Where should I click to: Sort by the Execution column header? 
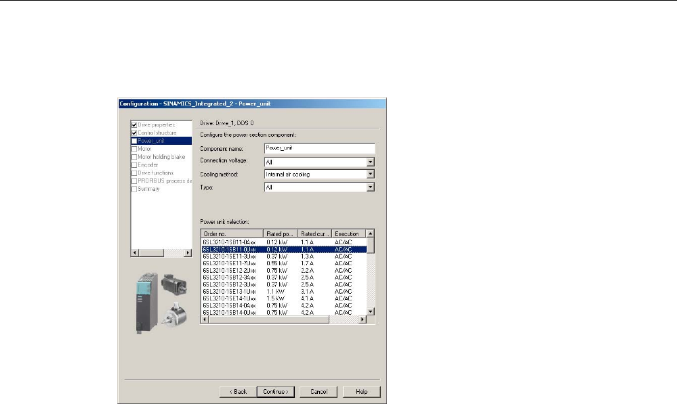tap(349, 233)
